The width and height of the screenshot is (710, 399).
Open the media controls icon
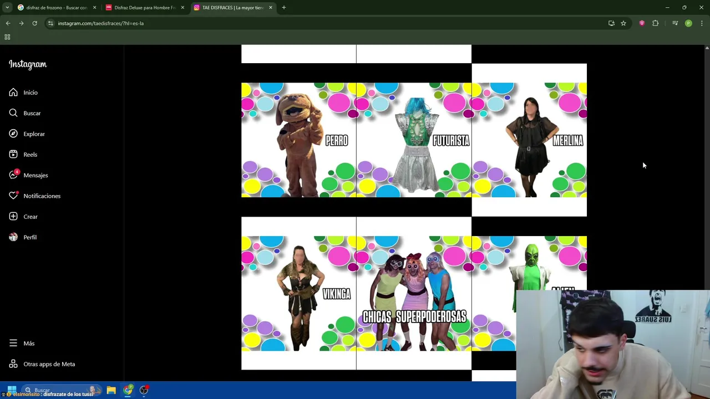tap(675, 23)
